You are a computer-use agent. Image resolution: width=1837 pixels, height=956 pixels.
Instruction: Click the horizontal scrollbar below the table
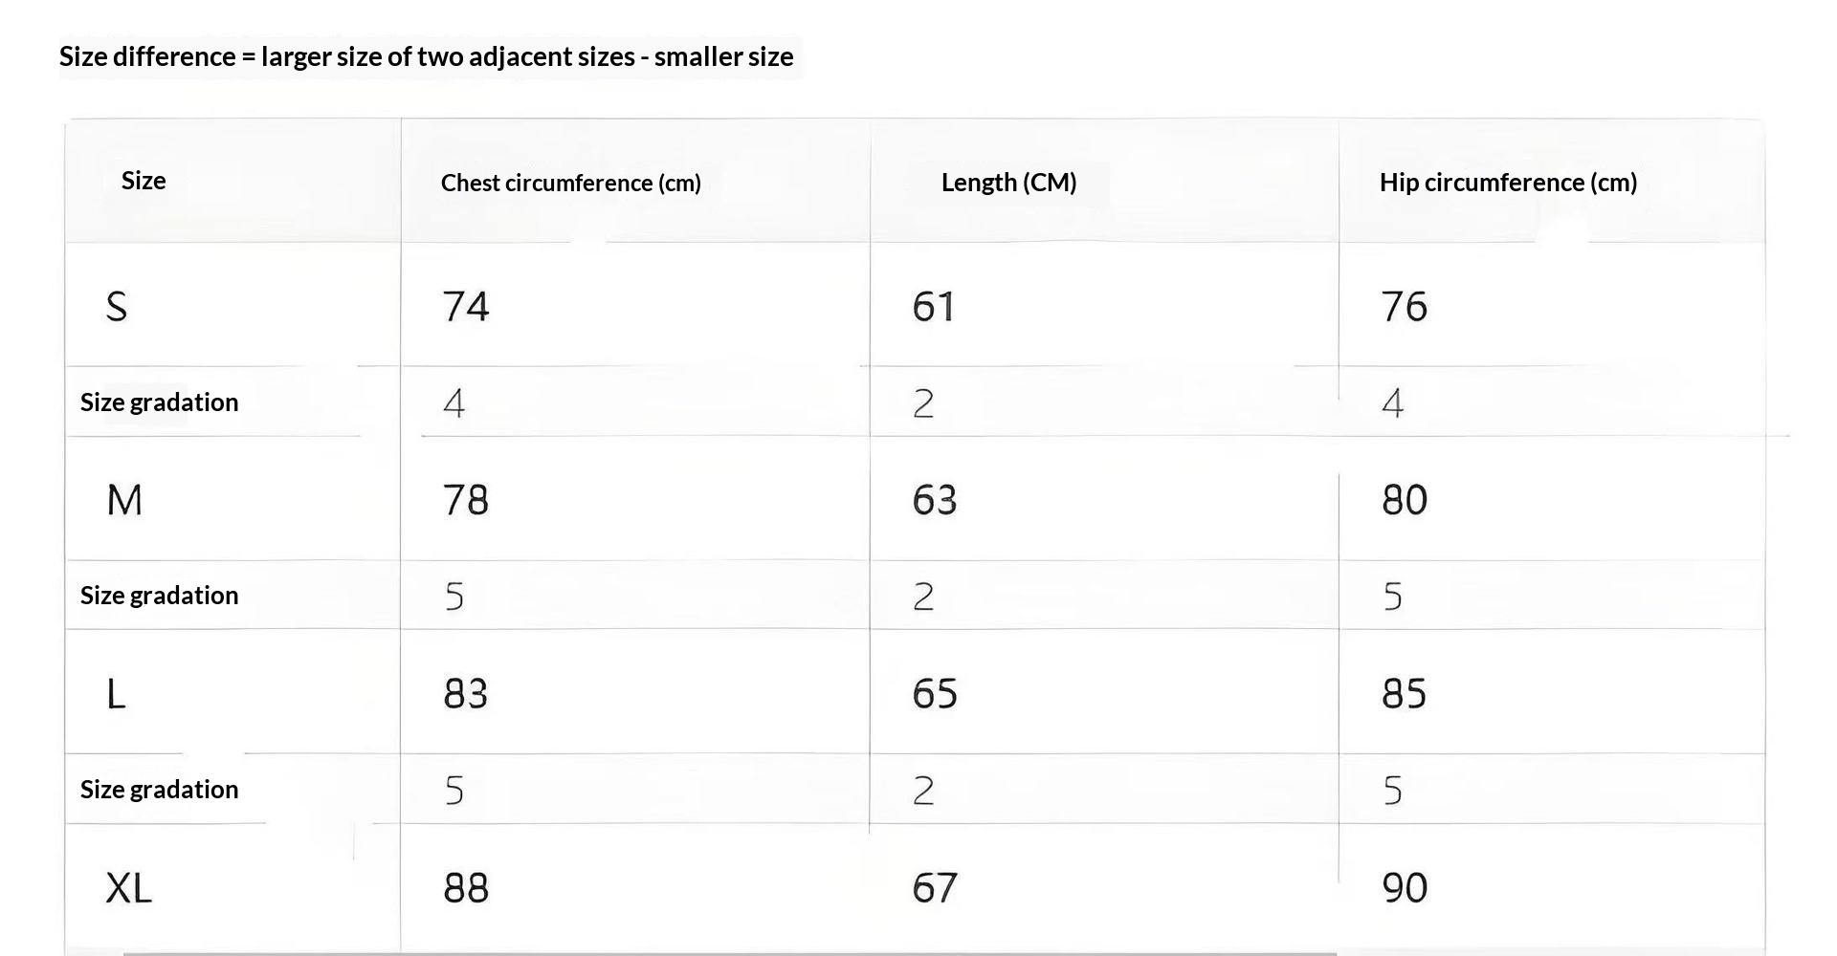729,952
